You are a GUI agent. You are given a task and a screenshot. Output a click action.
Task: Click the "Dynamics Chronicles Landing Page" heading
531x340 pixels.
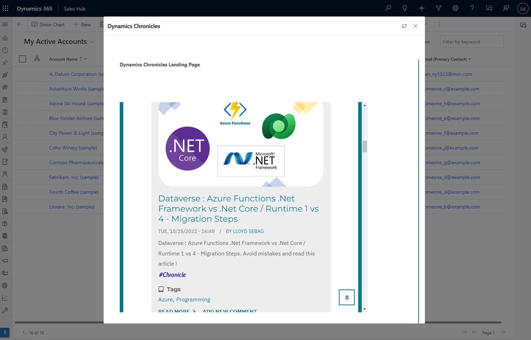pos(160,65)
